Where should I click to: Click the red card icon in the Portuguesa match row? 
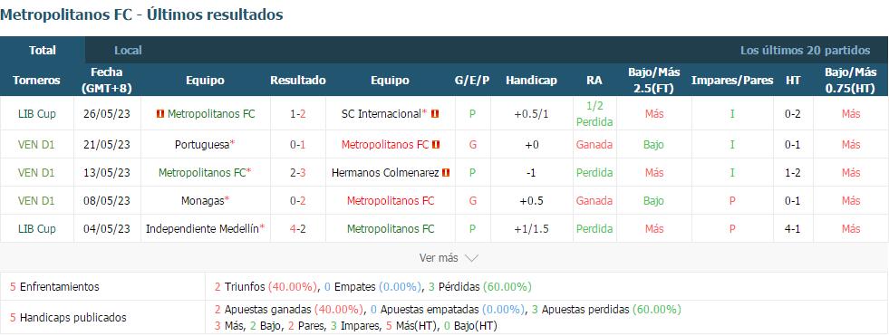pos(436,145)
